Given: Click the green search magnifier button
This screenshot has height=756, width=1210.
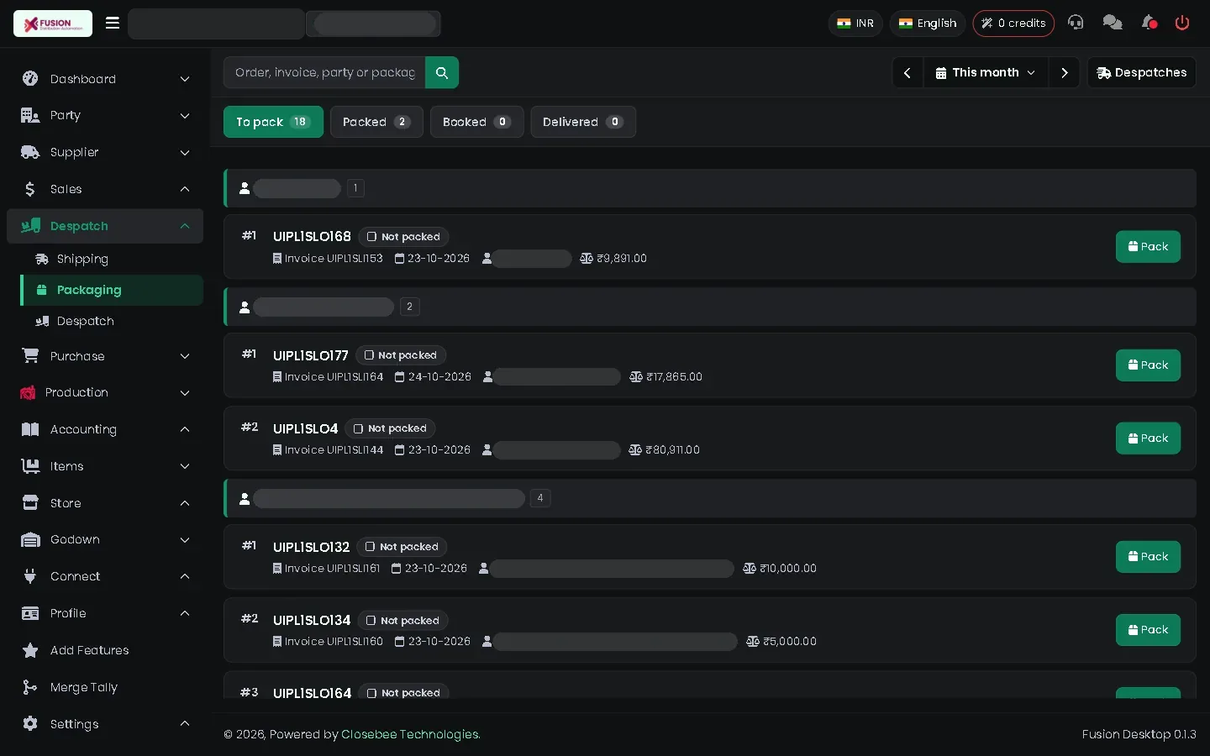Looking at the screenshot, I should coord(442,72).
